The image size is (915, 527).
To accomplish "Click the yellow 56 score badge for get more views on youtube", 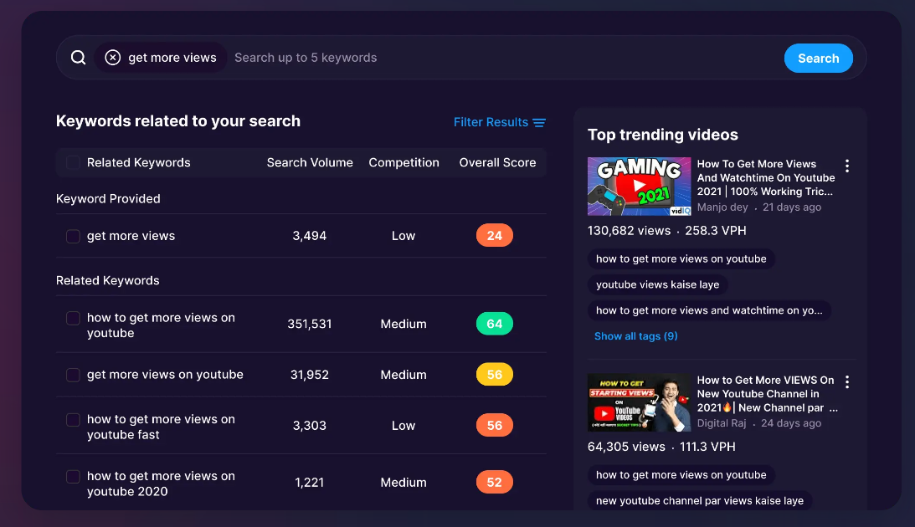I will tap(494, 375).
